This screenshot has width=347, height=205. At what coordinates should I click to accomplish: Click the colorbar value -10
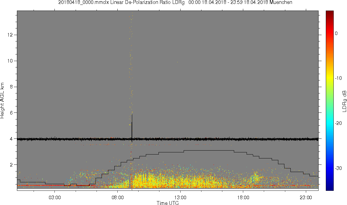pyautogui.click(x=338, y=78)
